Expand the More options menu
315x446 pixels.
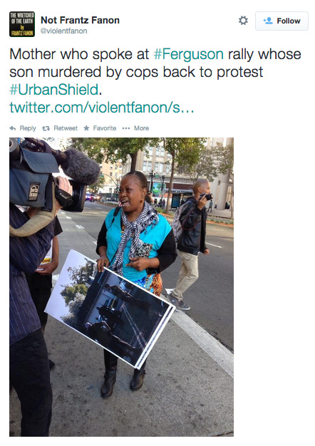click(x=141, y=128)
